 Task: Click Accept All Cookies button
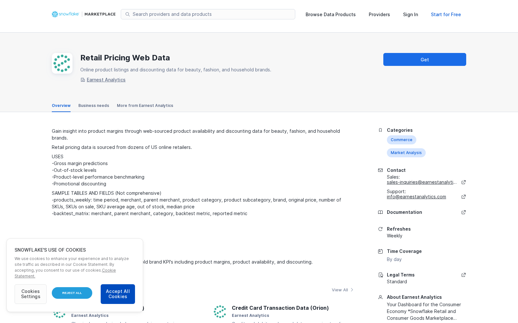click(x=118, y=294)
